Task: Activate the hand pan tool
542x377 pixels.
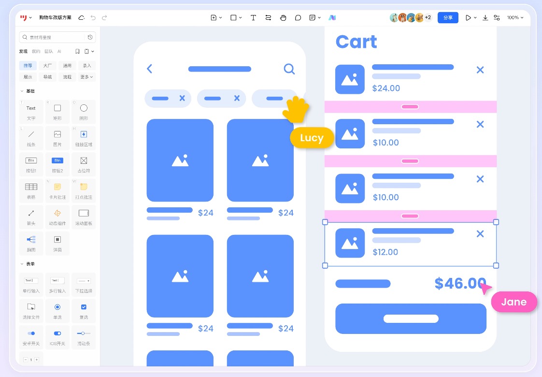Action: click(x=283, y=17)
